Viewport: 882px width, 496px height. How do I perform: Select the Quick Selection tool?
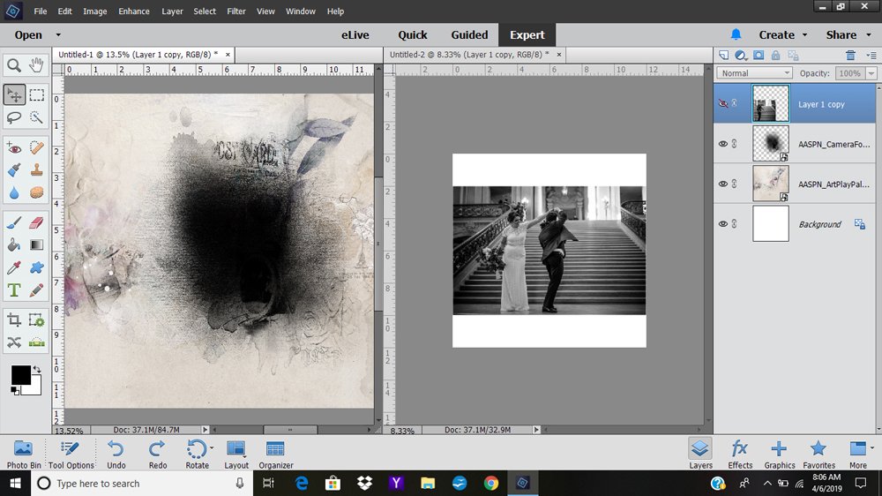coord(36,117)
